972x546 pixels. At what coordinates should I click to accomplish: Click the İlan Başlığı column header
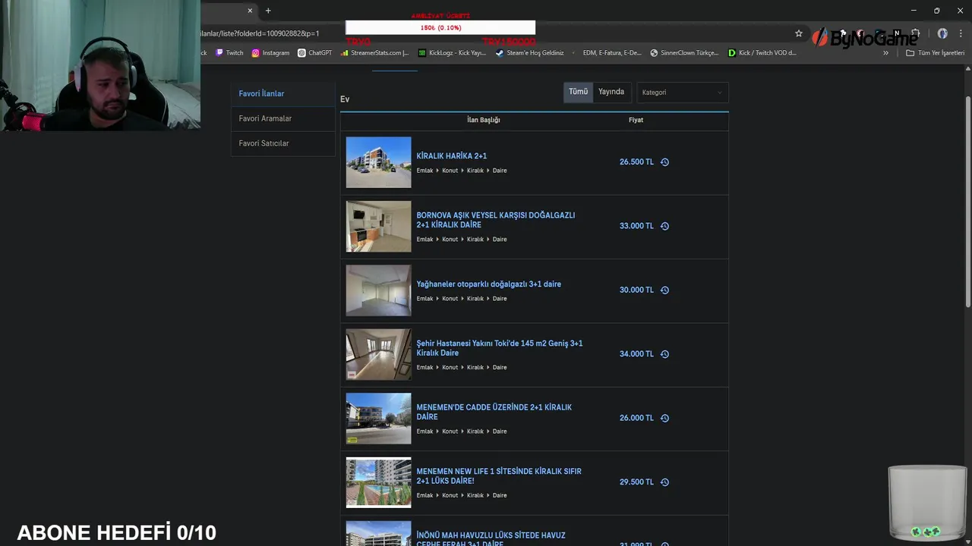(x=483, y=120)
